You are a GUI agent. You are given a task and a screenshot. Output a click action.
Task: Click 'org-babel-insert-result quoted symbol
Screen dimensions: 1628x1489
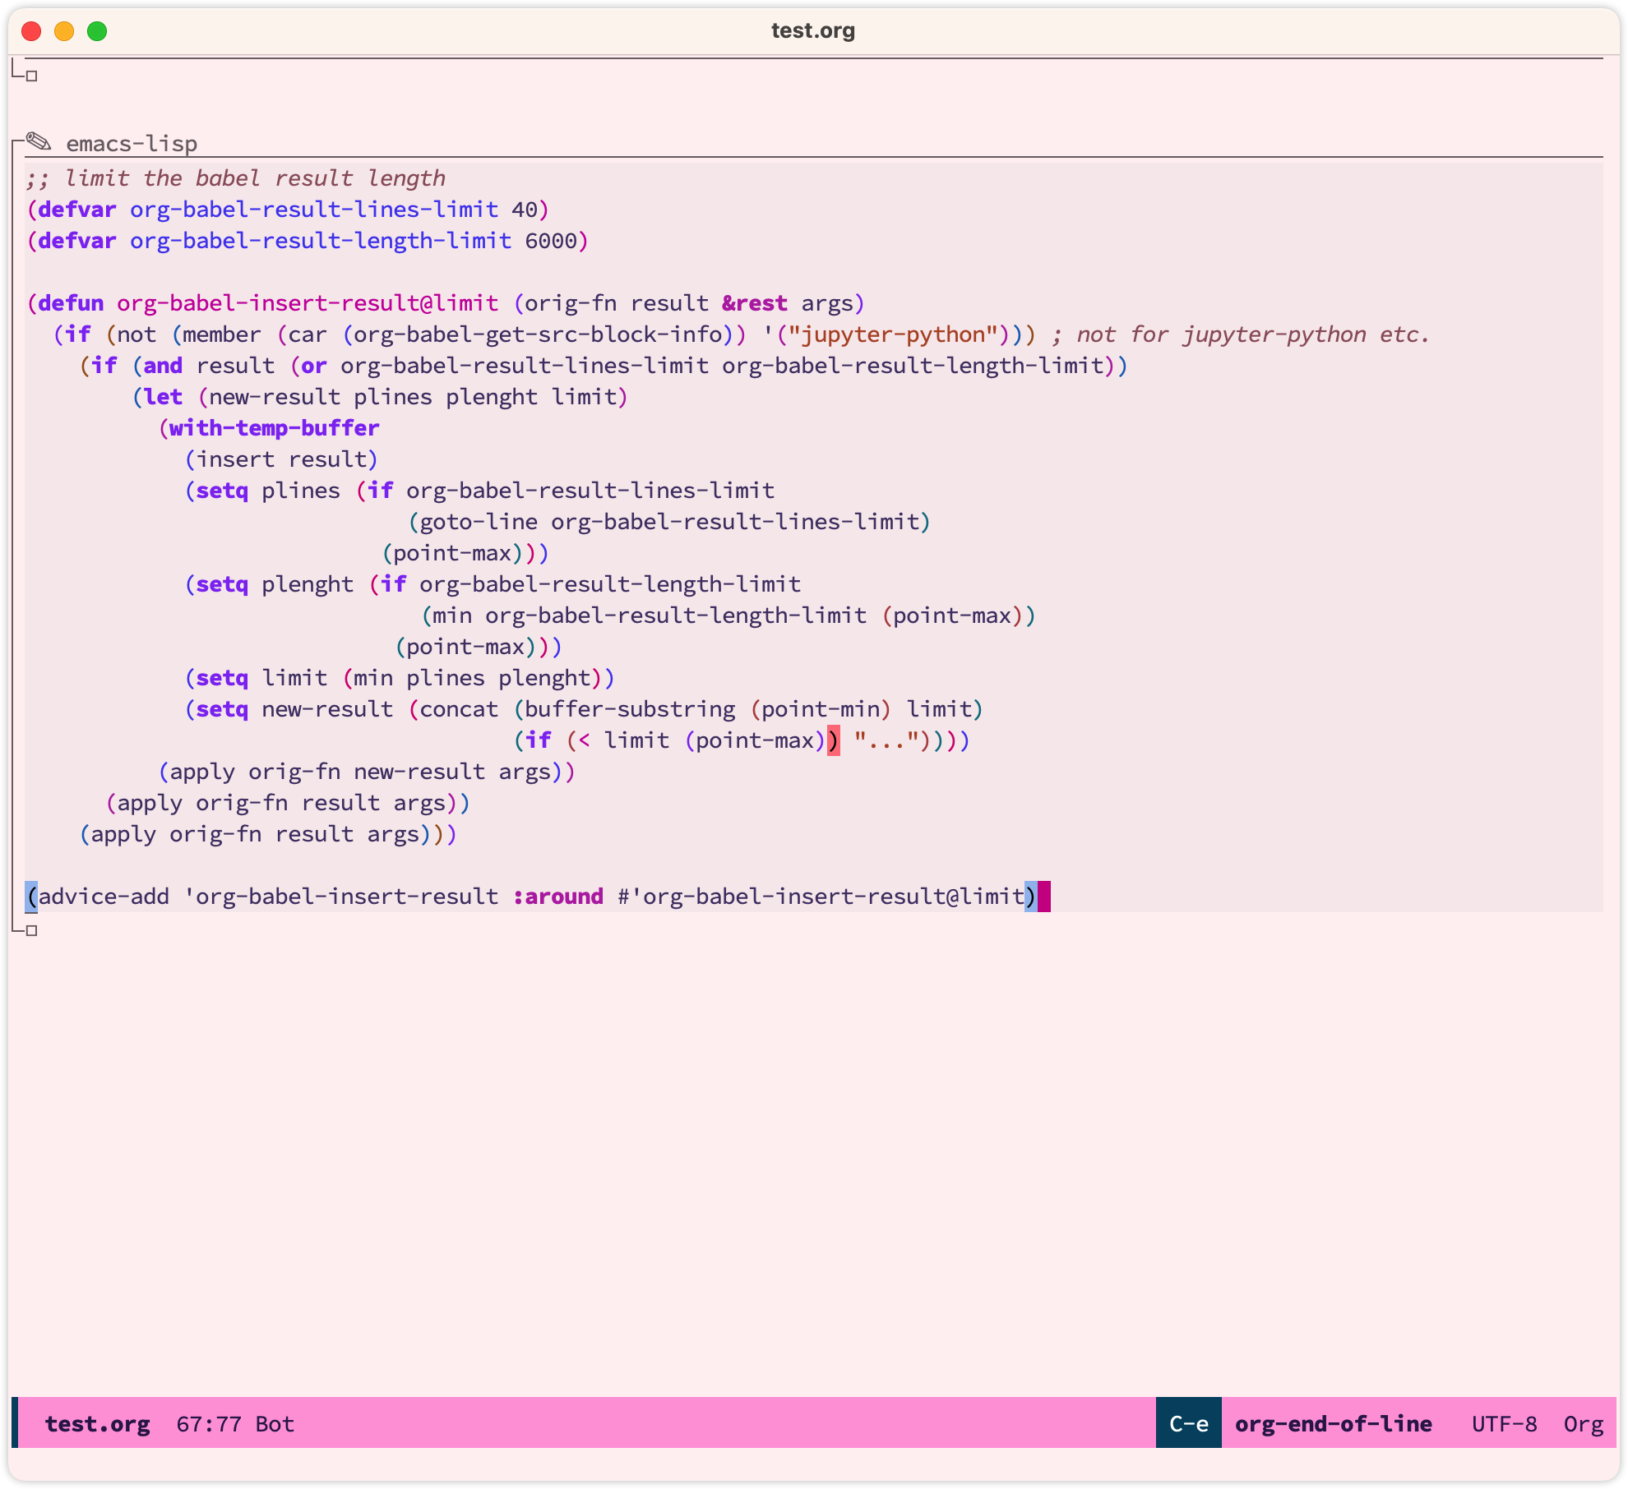tap(340, 897)
